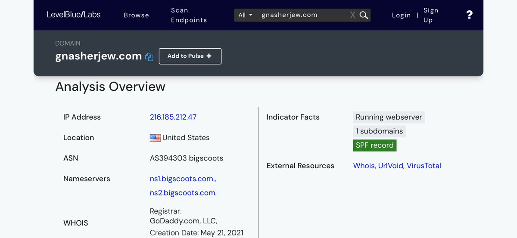Clear the search box with the X icon

click(353, 15)
